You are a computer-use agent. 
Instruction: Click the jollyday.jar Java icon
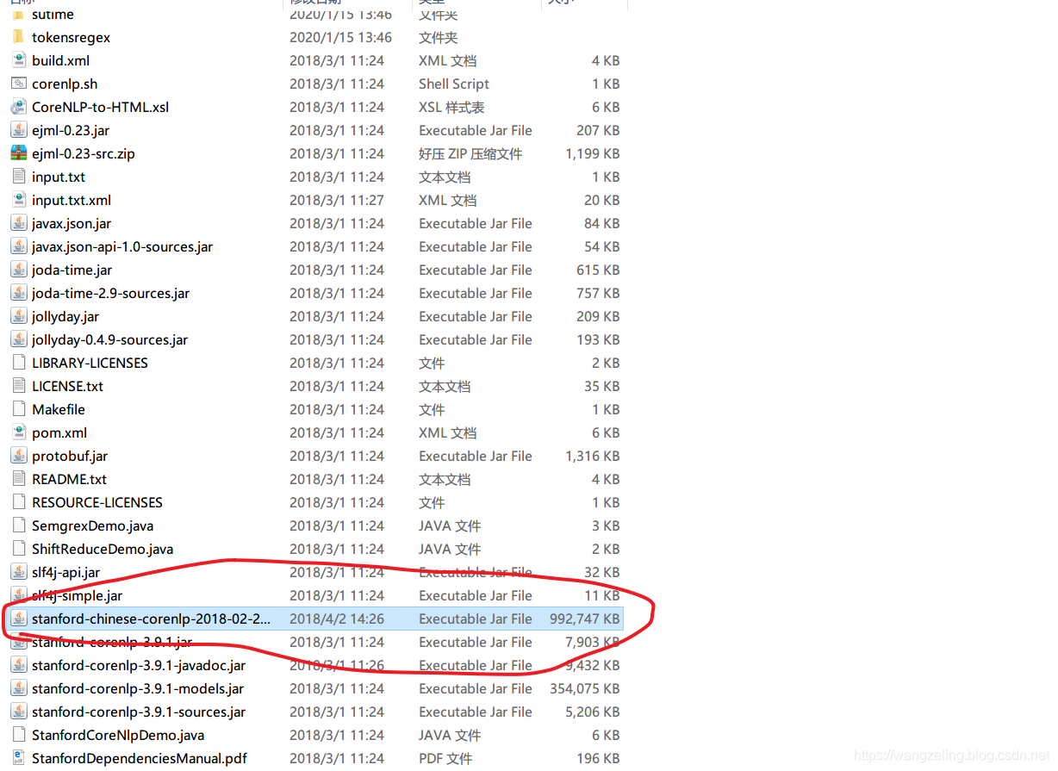click(x=18, y=316)
